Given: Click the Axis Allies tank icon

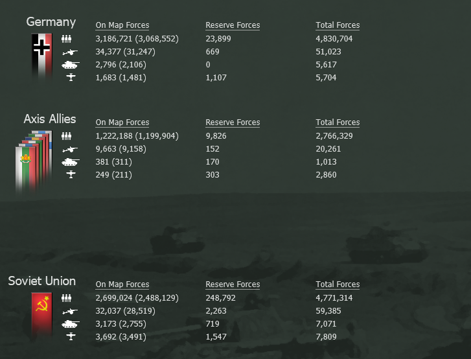Looking at the screenshot, I should 70,162.
